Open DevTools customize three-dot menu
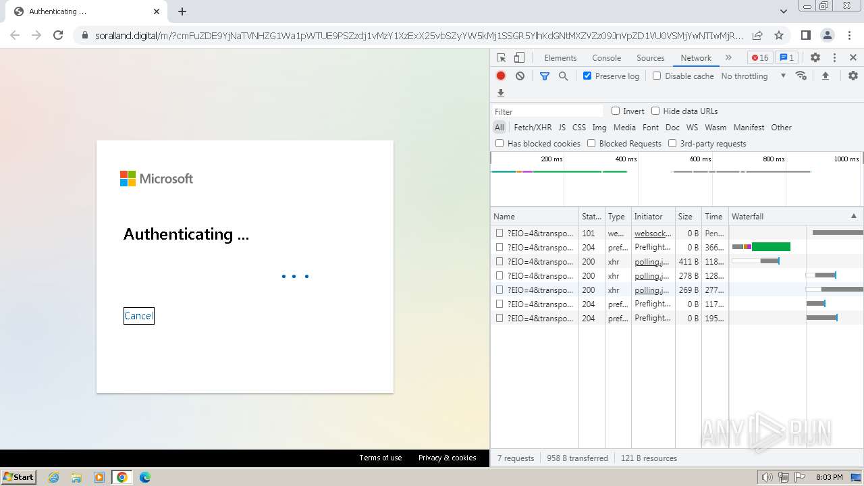The image size is (864, 486). click(x=834, y=58)
